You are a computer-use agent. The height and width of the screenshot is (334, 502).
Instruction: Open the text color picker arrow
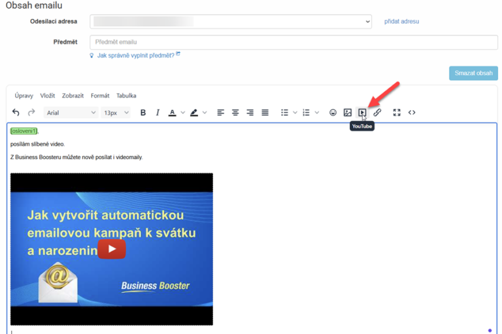click(x=182, y=113)
